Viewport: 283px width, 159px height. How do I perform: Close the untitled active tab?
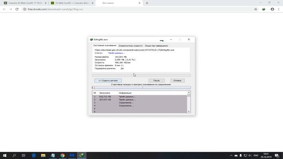(x=139, y=3)
